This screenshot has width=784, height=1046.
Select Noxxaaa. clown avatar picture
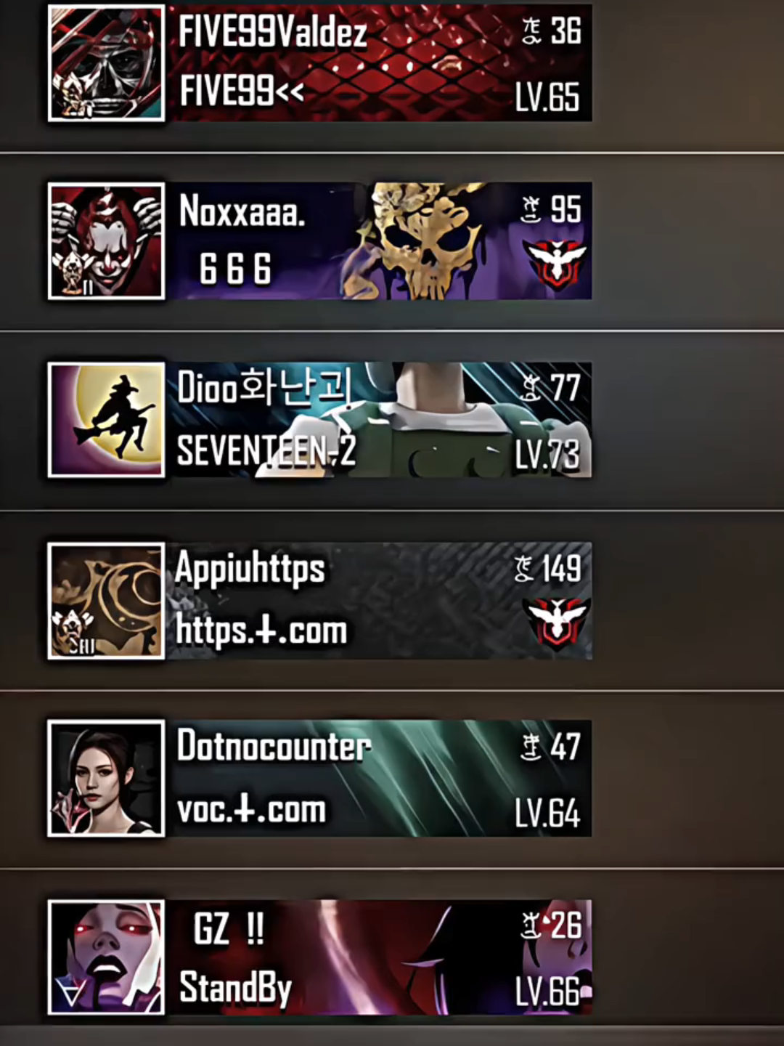107,241
